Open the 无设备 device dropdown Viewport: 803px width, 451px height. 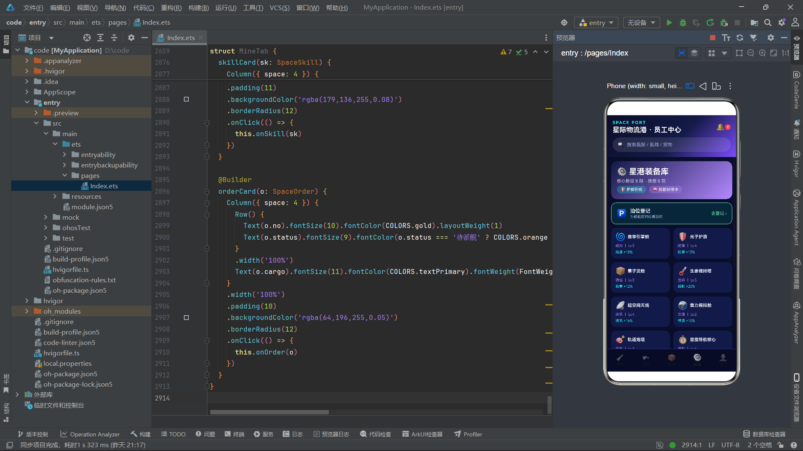point(641,23)
